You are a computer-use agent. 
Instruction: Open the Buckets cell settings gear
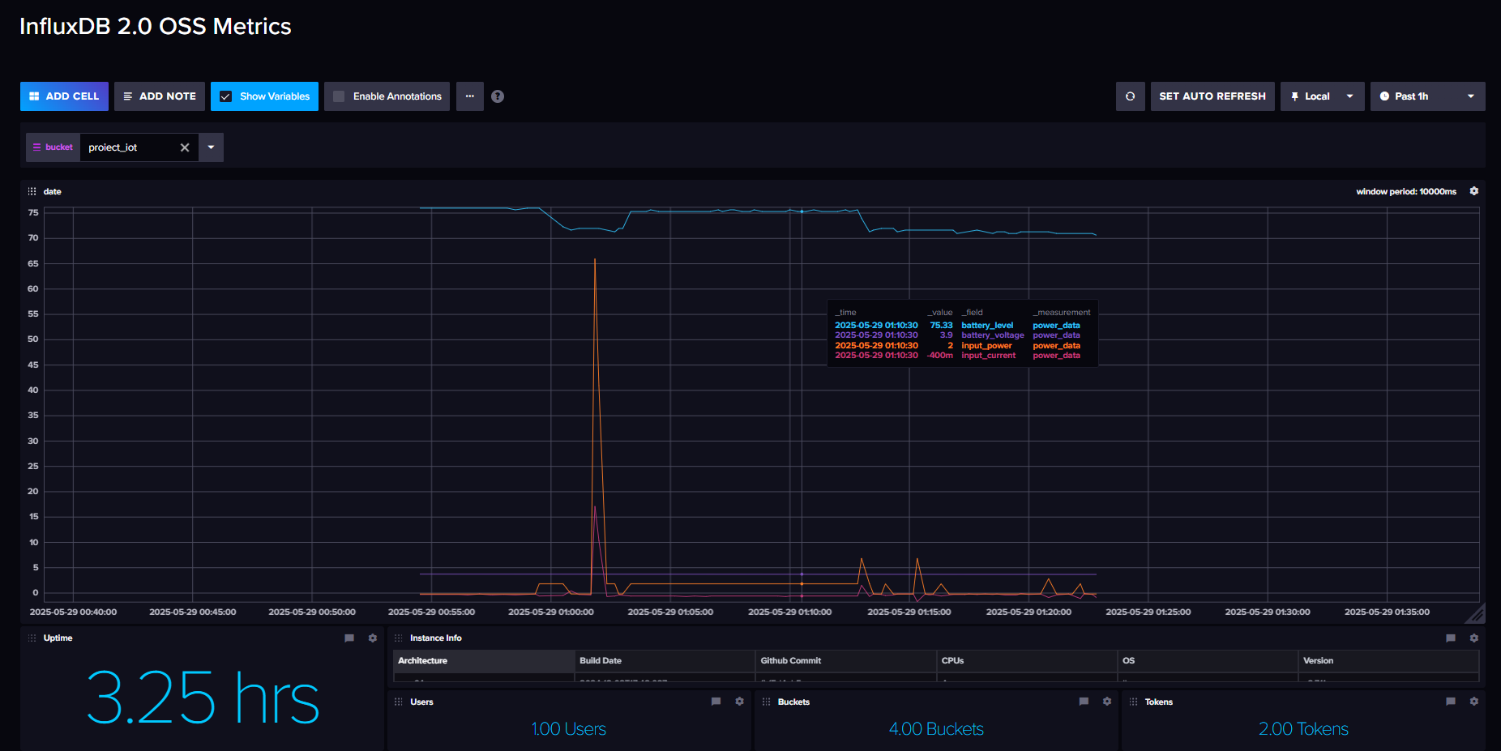(x=1107, y=702)
